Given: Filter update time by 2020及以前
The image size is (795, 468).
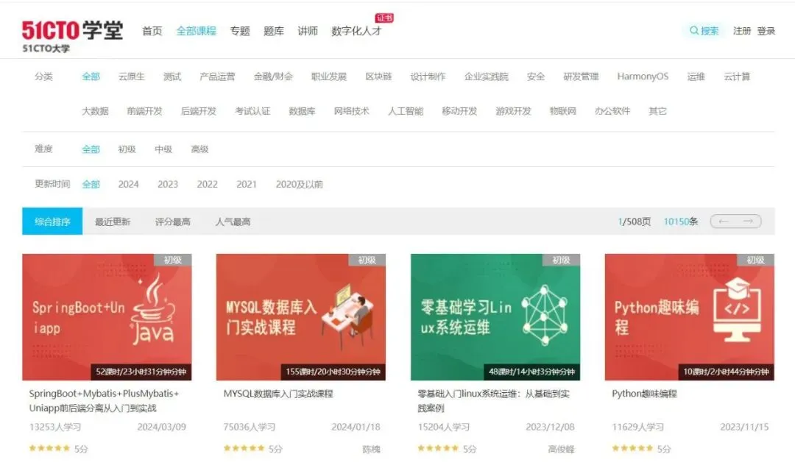Looking at the screenshot, I should (299, 184).
